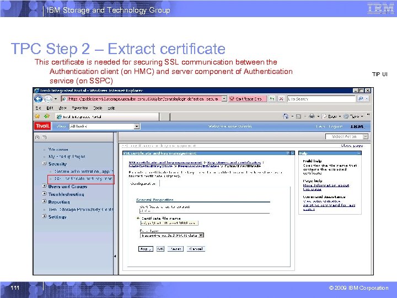The image size is (397, 298).
Task: Click the red Tivoli logo
Action: (x=42, y=126)
